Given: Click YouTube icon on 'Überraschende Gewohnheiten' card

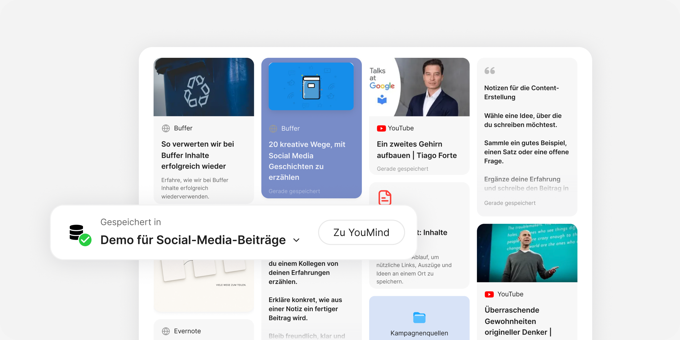Looking at the screenshot, I should tap(489, 294).
